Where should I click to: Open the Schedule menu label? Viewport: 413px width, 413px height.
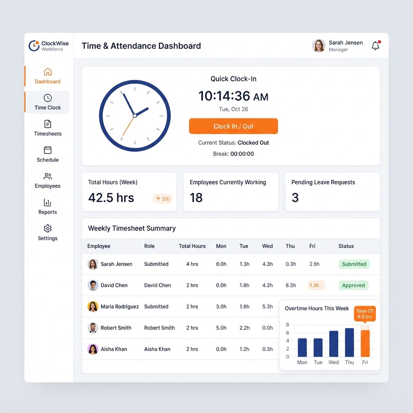(x=48, y=160)
